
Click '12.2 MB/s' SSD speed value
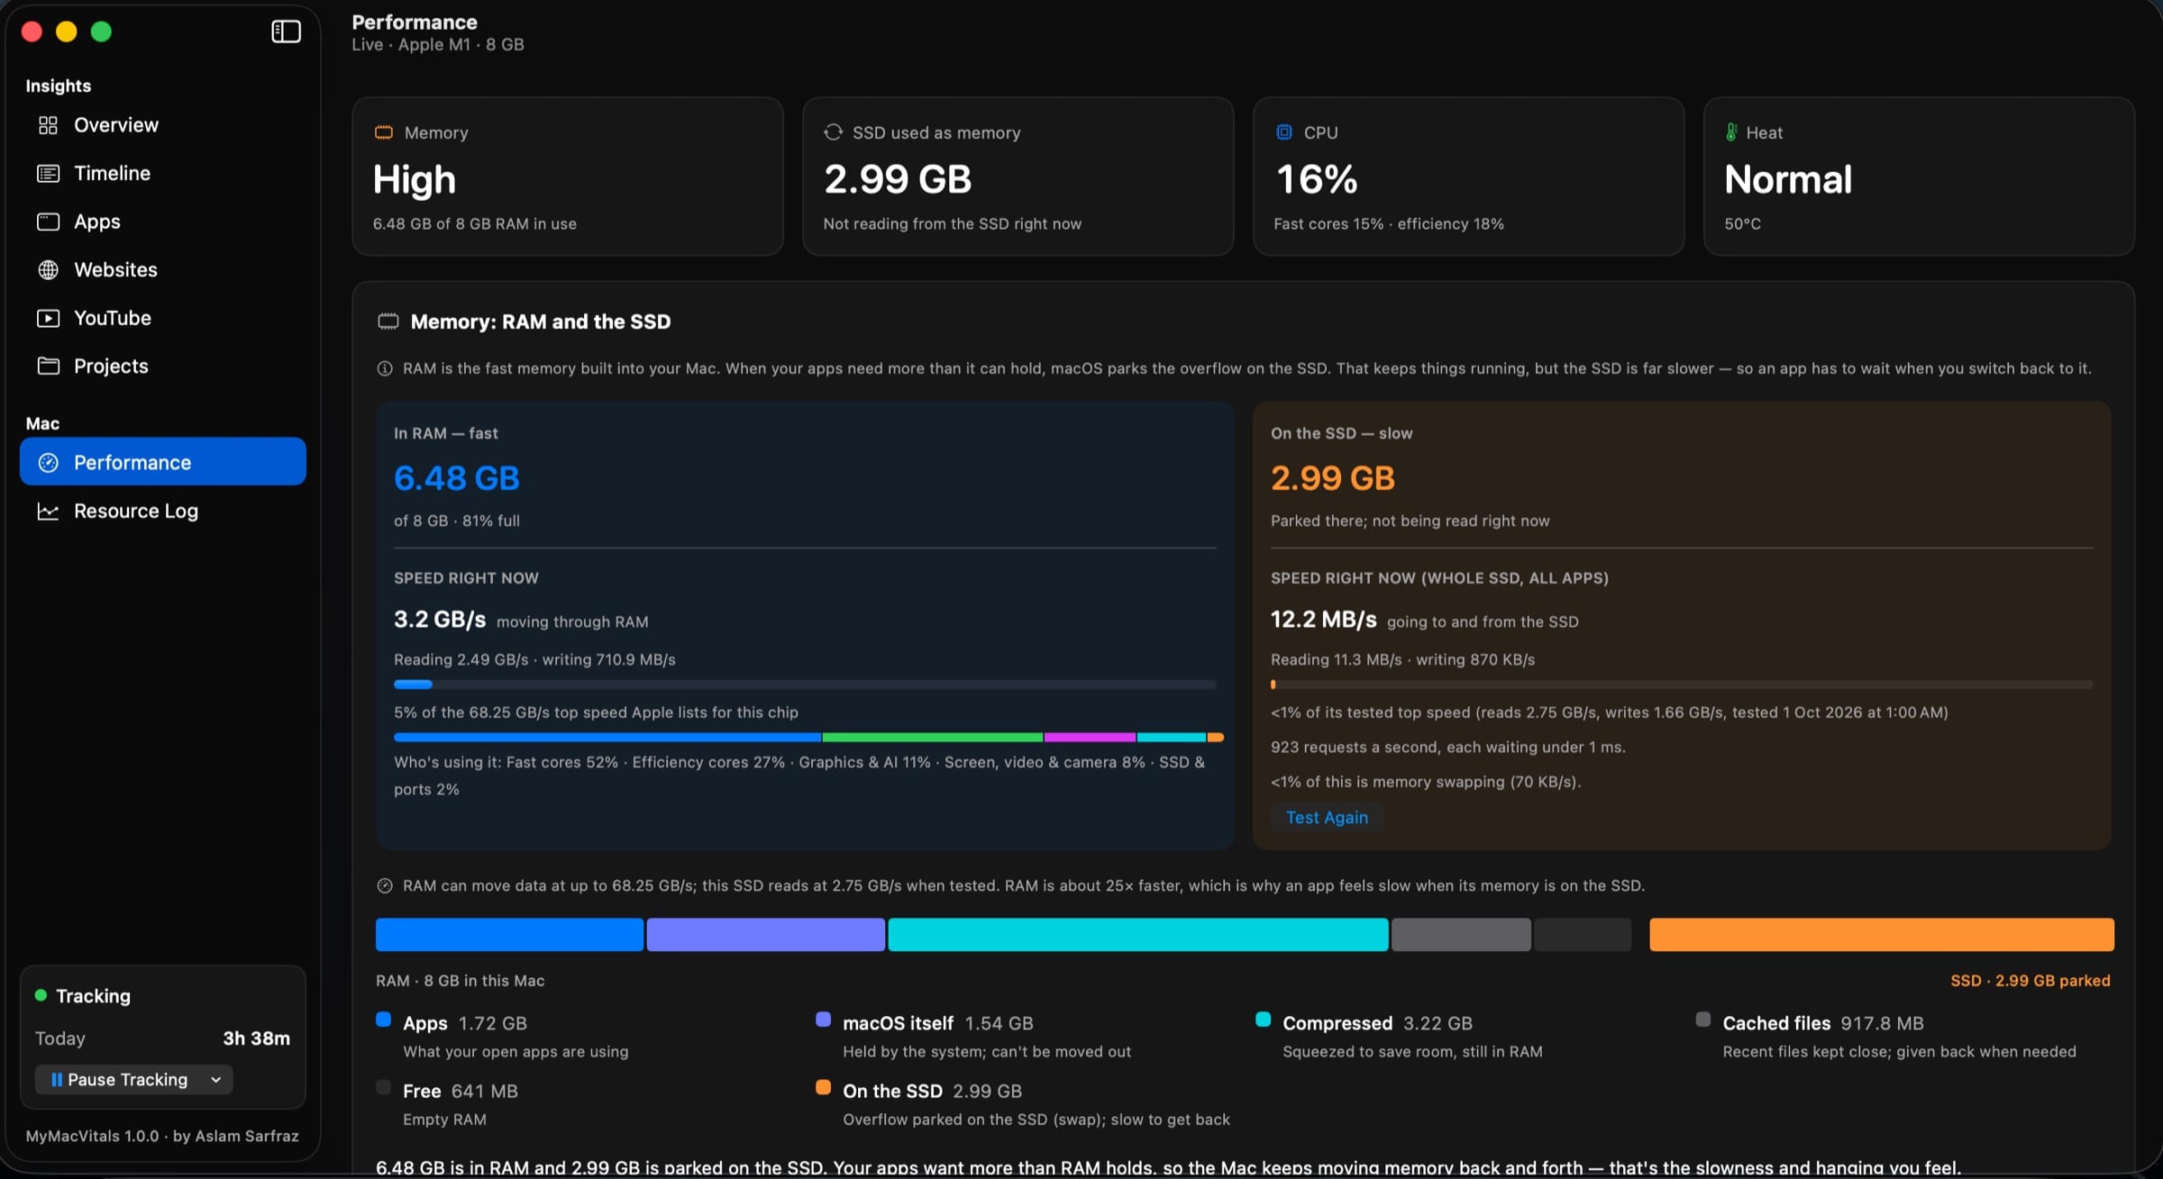tap(1324, 620)
